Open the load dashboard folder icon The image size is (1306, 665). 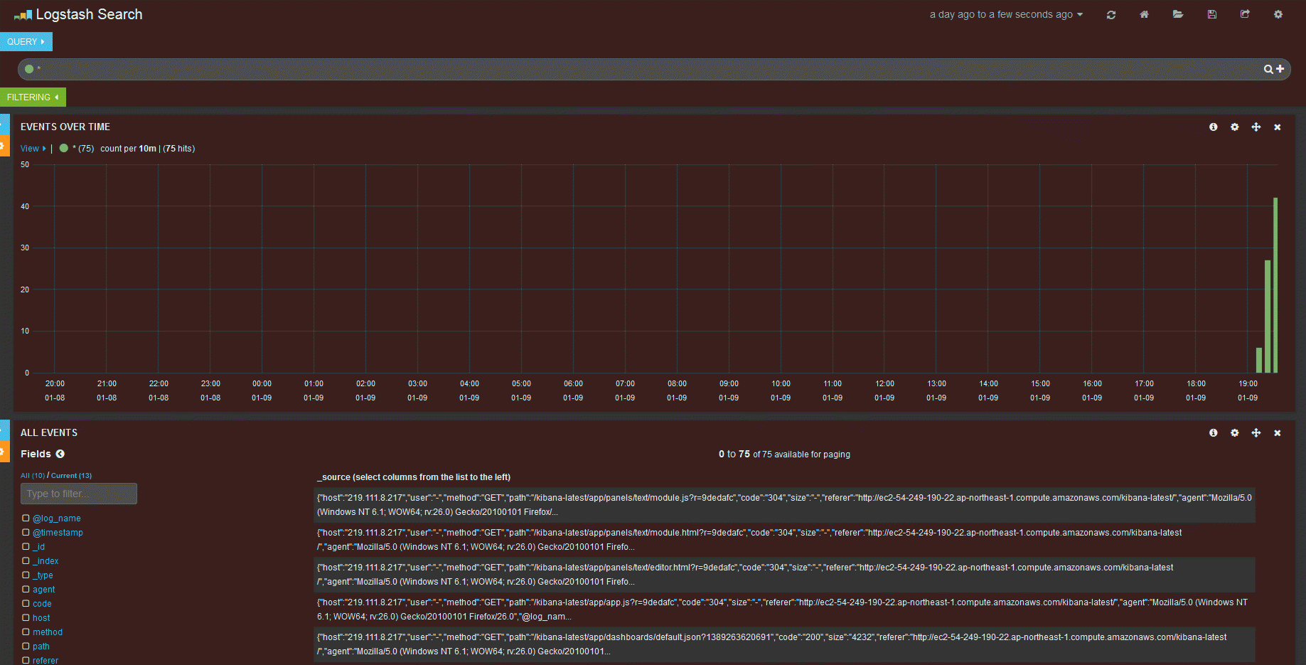1178,14
